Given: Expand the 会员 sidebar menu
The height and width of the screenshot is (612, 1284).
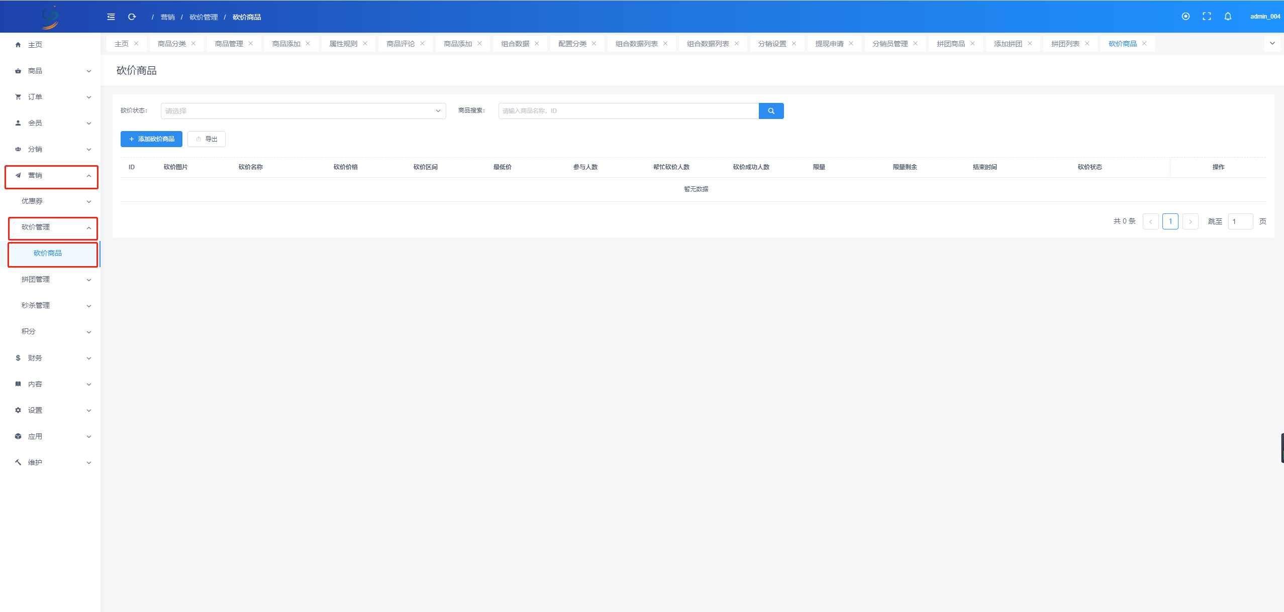Looking at the screenshot, I should pos(50,123).
